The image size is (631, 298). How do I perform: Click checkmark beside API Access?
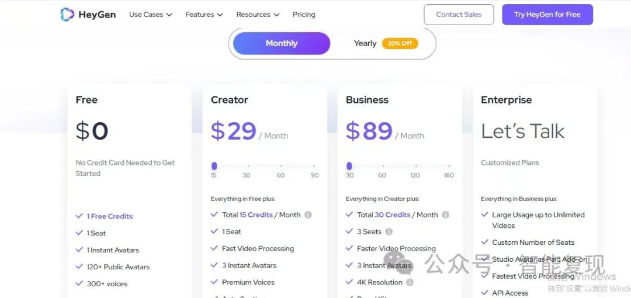pyautogui.click(x=485, y=292)
